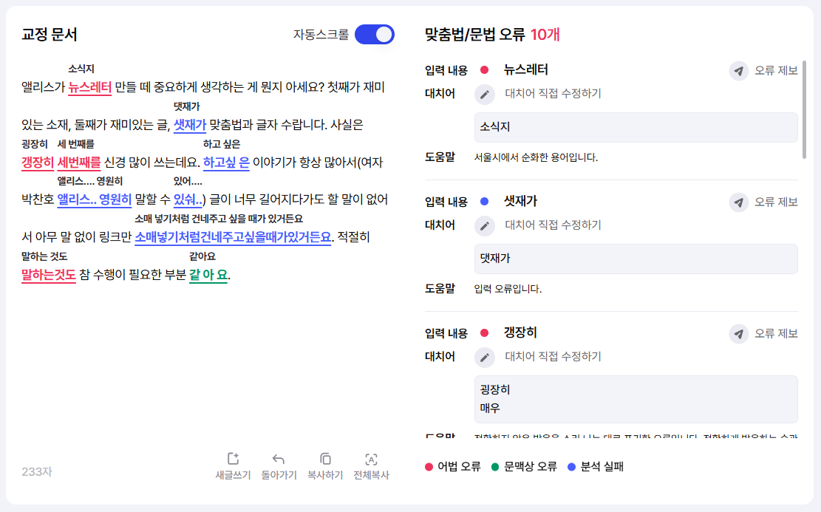Screen dimensions: 821x512
Task: Click underlined word 뉴스레터 in the document
Action: (89, 88)
